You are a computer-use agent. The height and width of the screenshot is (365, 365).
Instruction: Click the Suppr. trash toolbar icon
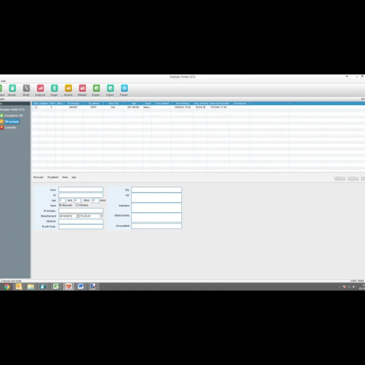tap(54, 88)
